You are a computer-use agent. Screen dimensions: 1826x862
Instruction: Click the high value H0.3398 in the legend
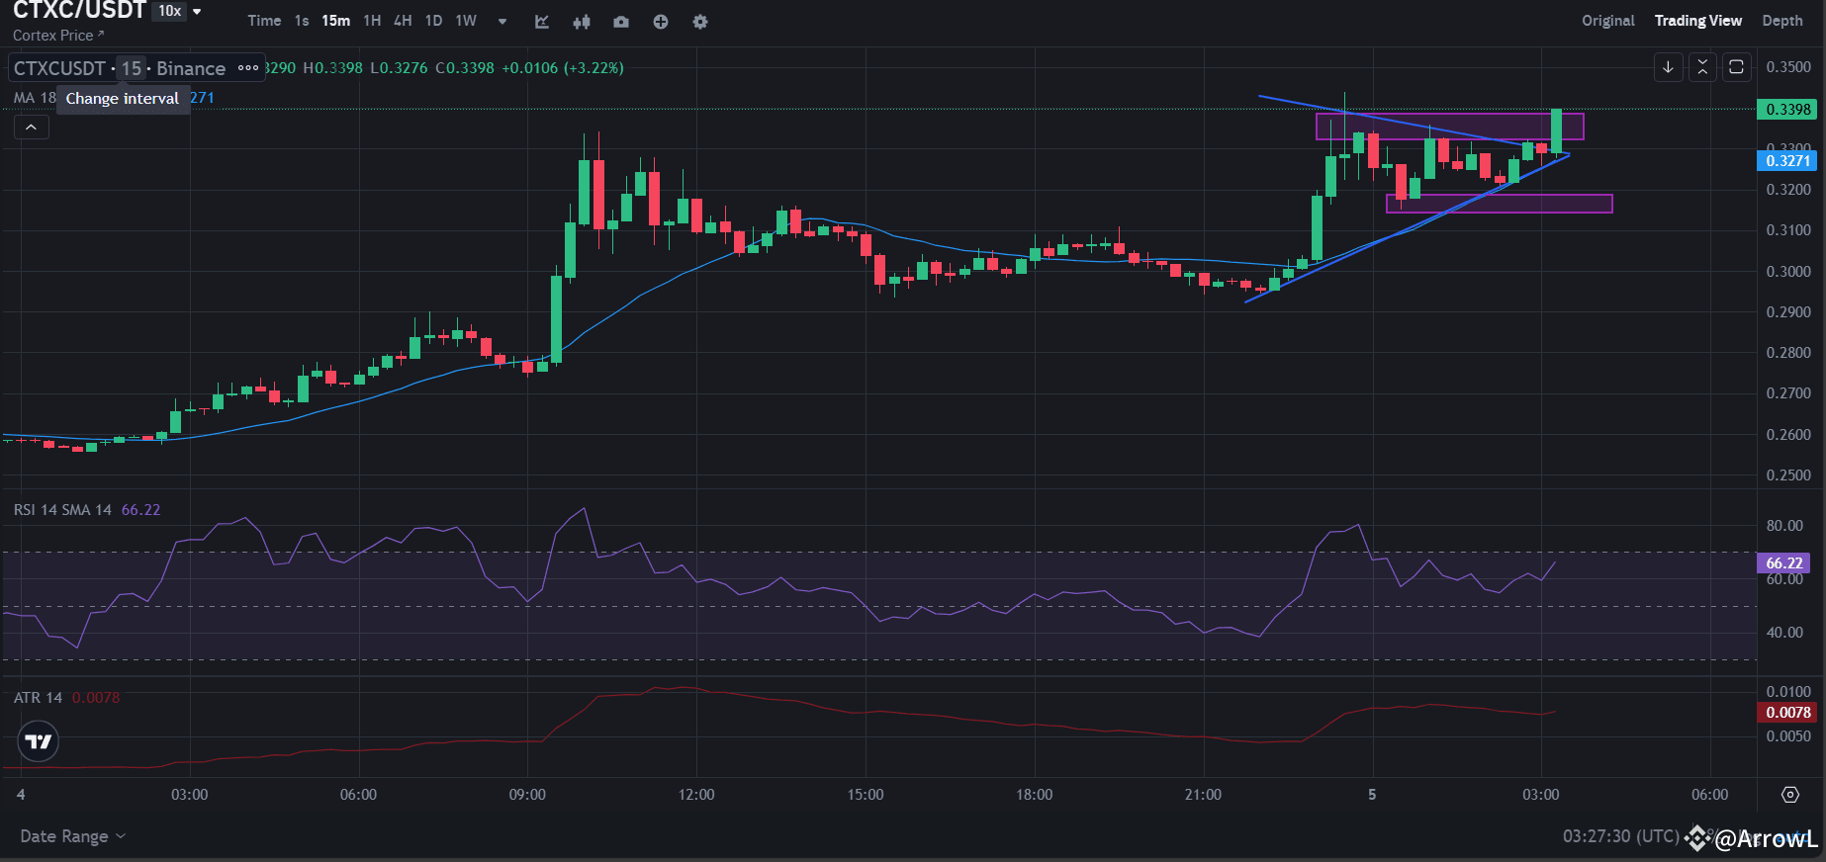tap(332, 68)
